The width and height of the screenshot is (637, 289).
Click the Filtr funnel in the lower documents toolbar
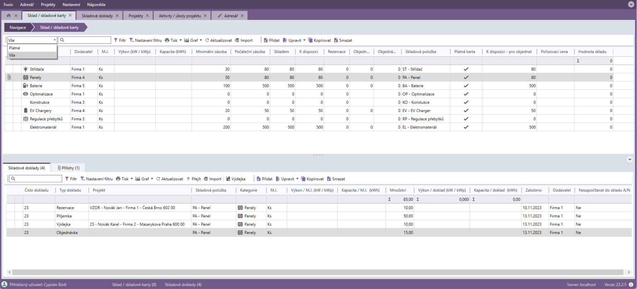click(x=71, y=179)
